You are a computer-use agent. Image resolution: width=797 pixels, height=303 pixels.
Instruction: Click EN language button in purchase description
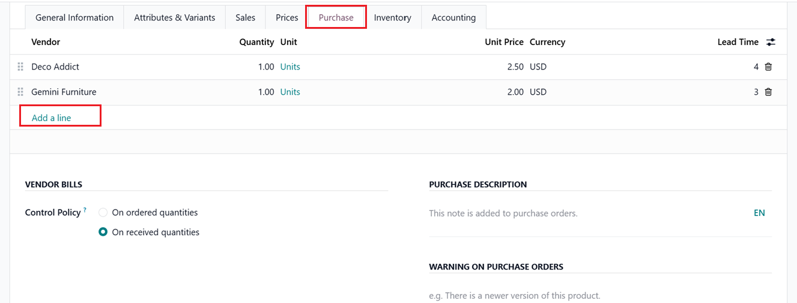(759, 213)
